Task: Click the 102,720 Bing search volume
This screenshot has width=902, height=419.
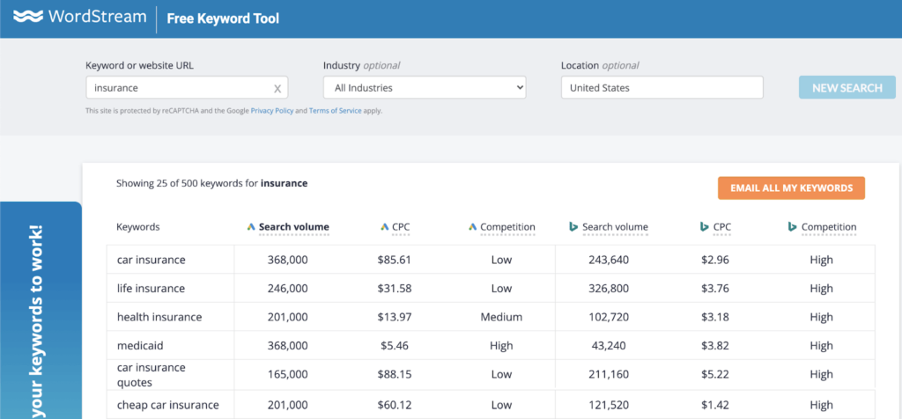Action: coord(609,317)
